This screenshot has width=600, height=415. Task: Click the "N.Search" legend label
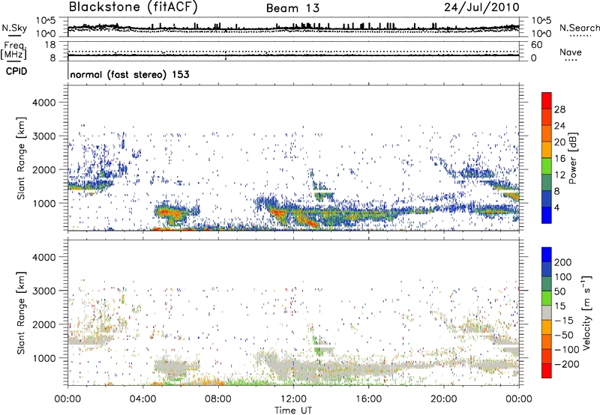pyautogui.click(x=579, y=28)
